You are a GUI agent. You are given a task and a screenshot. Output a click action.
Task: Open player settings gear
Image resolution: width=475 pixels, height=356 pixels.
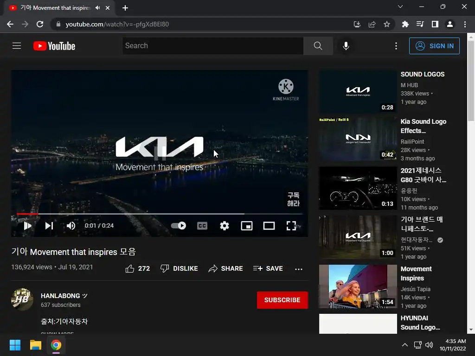[x=225, y=226]
